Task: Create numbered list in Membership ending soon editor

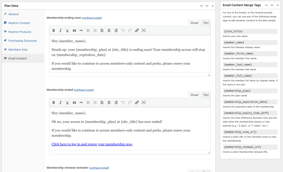Action: click(95, 30)
